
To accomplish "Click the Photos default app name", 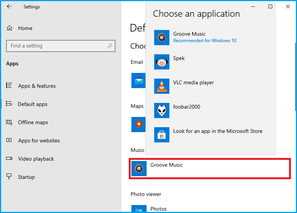I will click(x=158, y=209).
